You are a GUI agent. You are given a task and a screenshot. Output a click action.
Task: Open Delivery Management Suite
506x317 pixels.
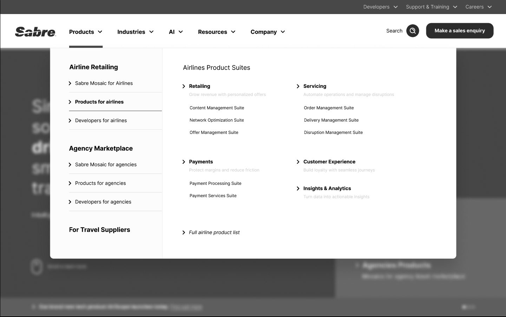click(331, 120)
